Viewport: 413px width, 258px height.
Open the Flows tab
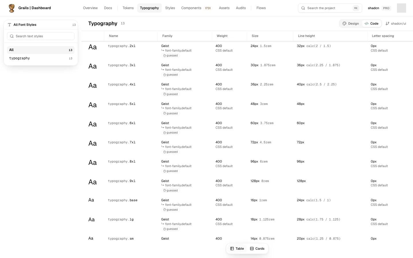tap(261, 8)
